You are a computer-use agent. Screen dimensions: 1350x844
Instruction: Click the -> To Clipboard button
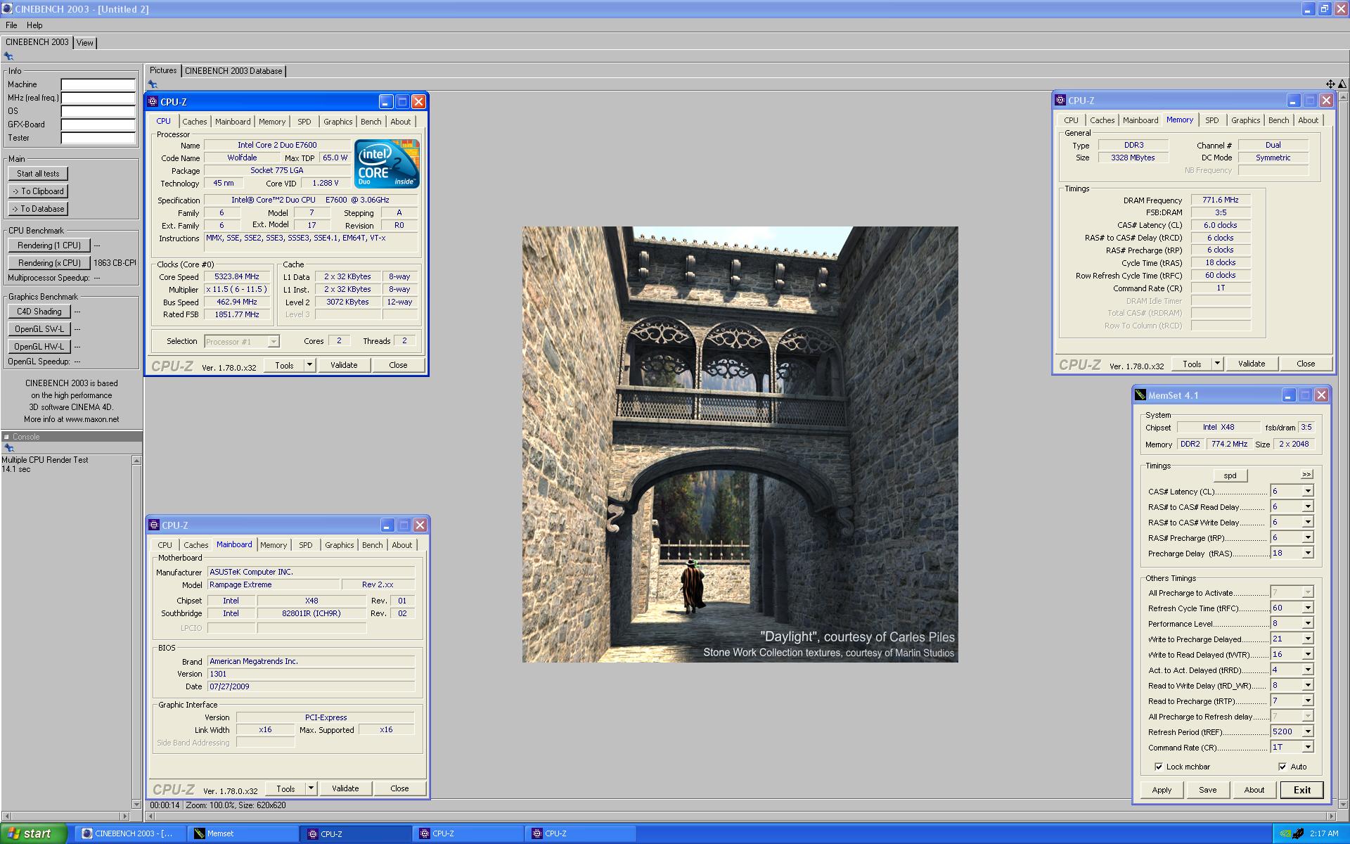[38, 191]
